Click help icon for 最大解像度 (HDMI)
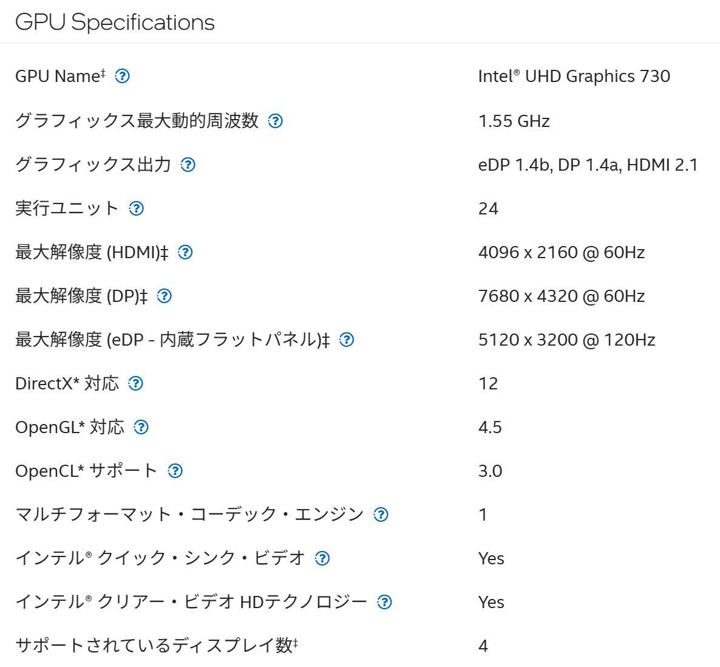The image size is (720, 667). pos(185,252)
